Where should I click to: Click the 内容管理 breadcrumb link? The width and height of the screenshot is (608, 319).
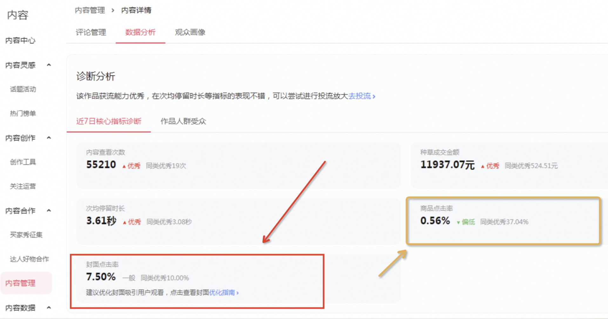(90, 10)
